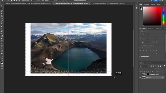The width and height of the screenshot is (166, 93).
Task: Toggle lock transparent pixels in layers panel
Action: (144, 72)
